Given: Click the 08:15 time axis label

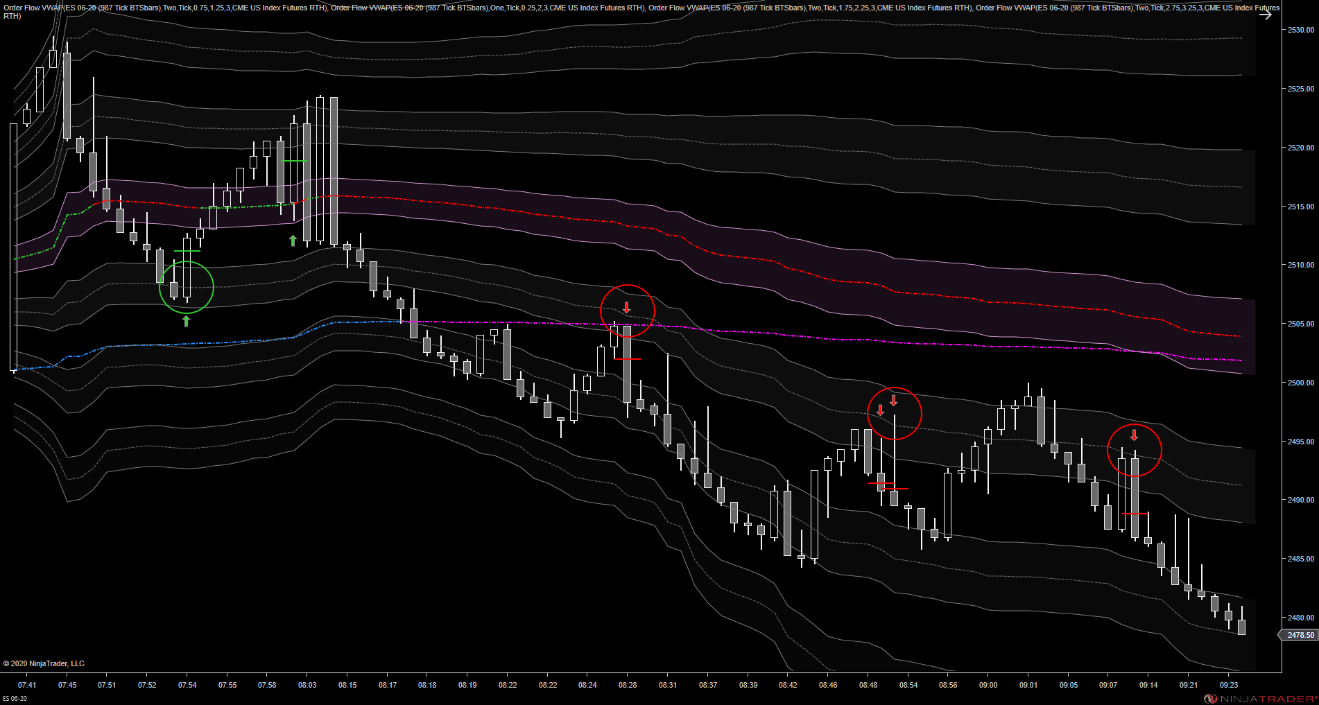Looking at the screenshot, I should (347, 685).
